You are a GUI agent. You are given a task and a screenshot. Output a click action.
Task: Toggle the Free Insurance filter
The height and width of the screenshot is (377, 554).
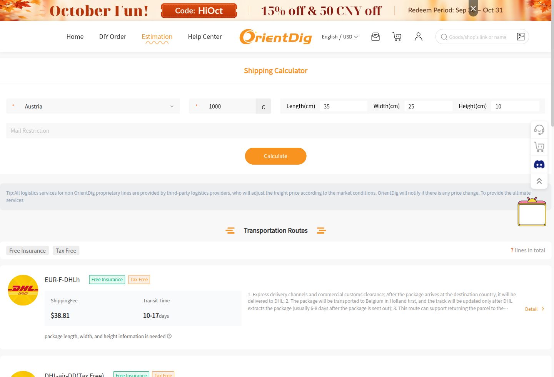[27, 250]
